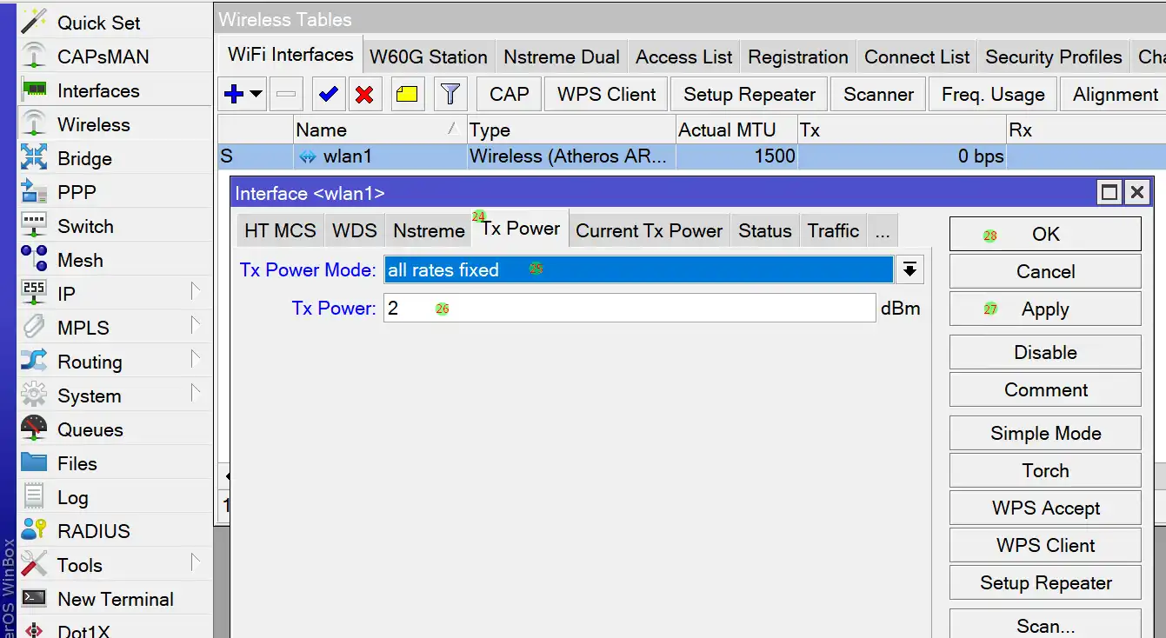Open the Security Profiles tab
This screenshot has width=1166, height=638.
(1053, 57)
